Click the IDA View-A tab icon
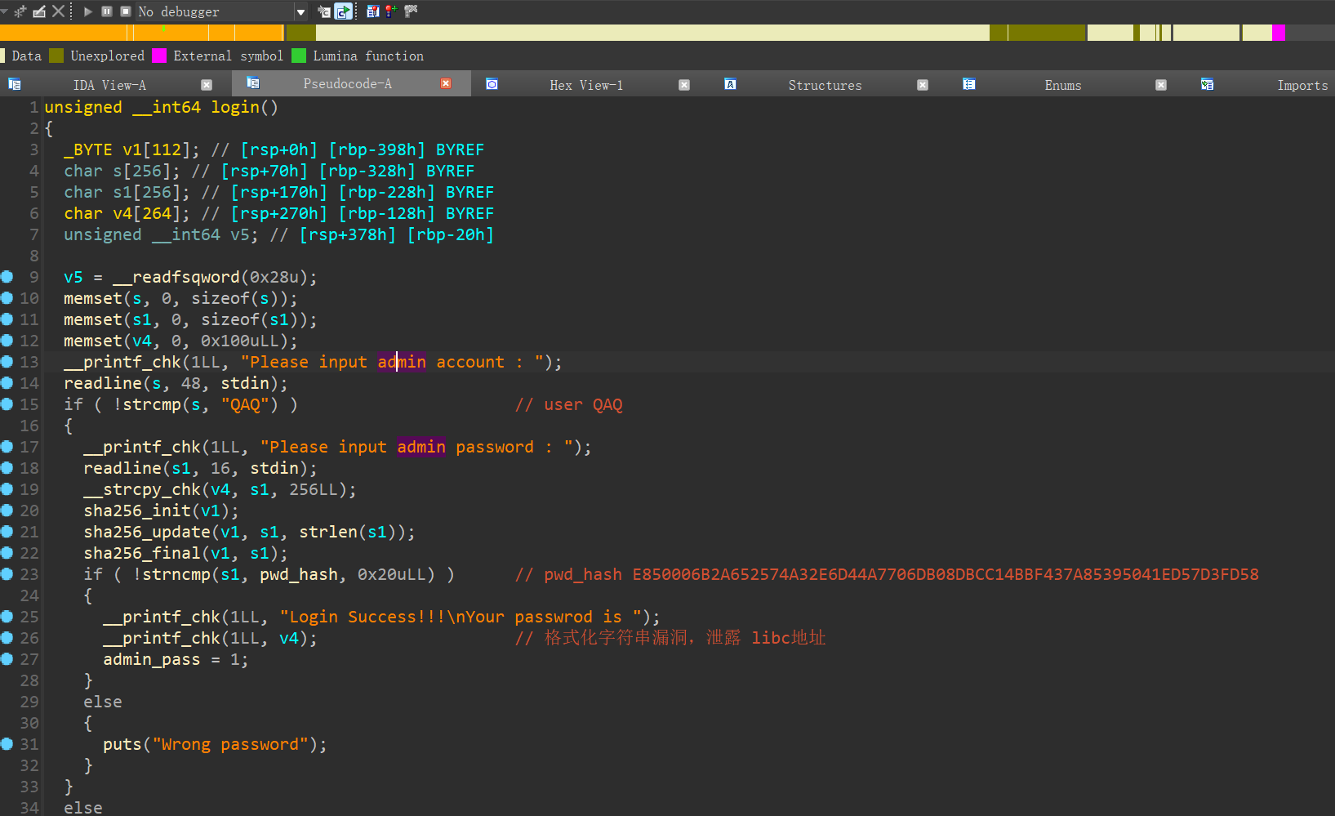 (14, 84)
